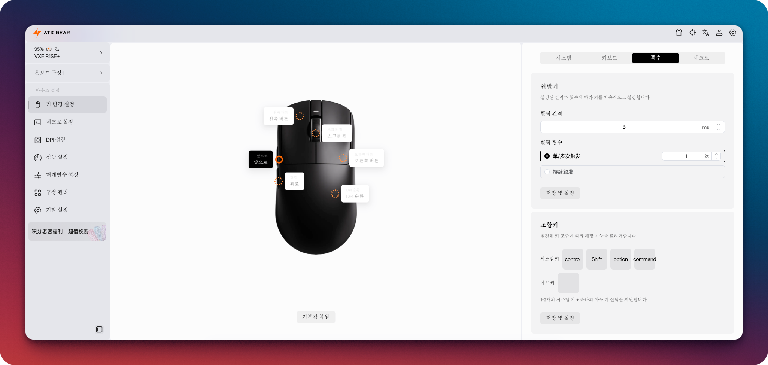
Task: Expand the 온보드 구성1 profile selector
Action: pyautogui.click(x=67, y=73)
